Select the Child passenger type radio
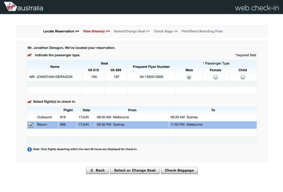 [243, 77]
